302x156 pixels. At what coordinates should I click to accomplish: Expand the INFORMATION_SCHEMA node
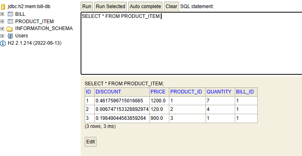(2, 29)
